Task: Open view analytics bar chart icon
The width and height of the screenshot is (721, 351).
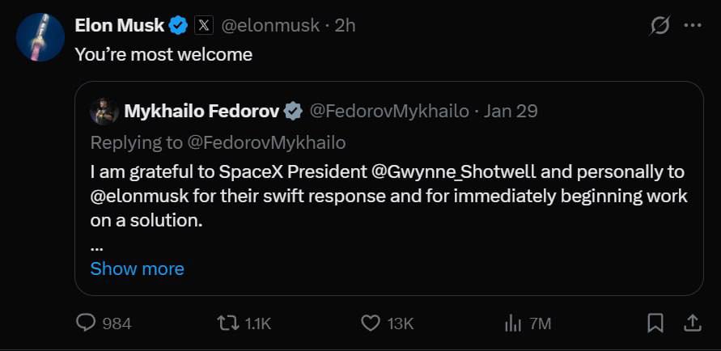Action: pyautogui.click(x=512, y=323)
